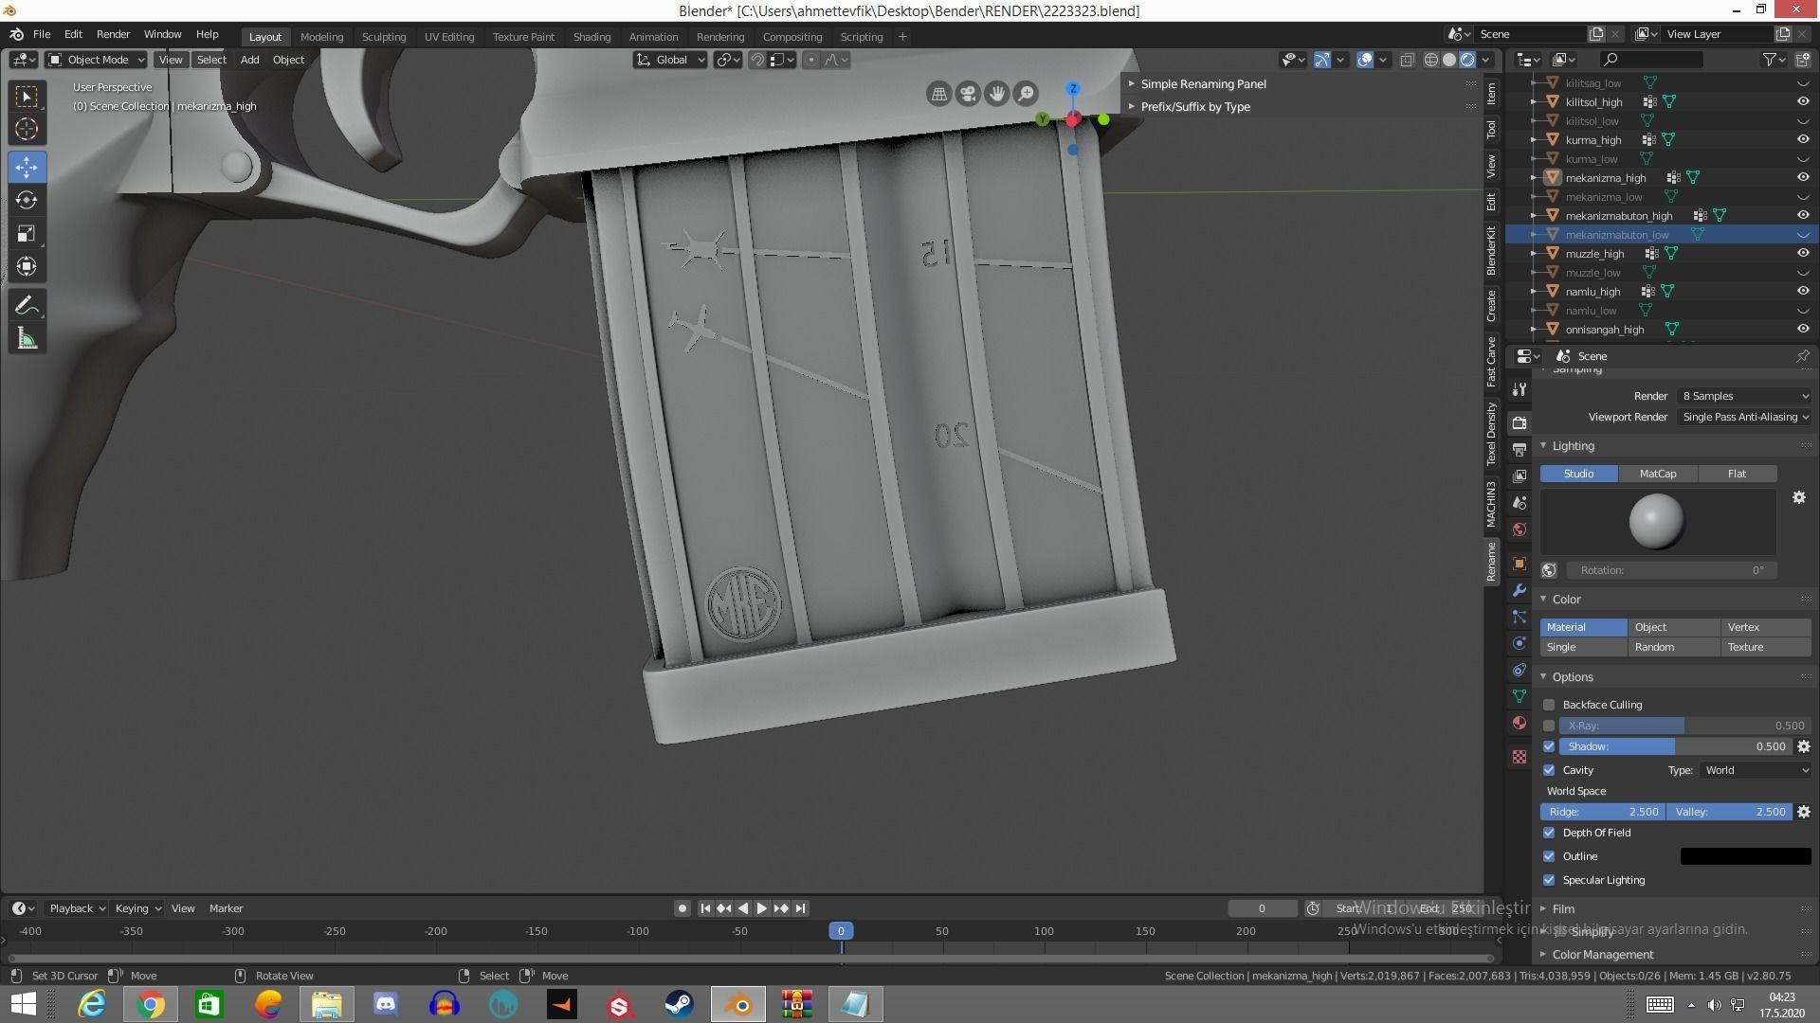Click the Blender taskbar icon
Screen dimensions: 1820x1023
point(738,1004)
